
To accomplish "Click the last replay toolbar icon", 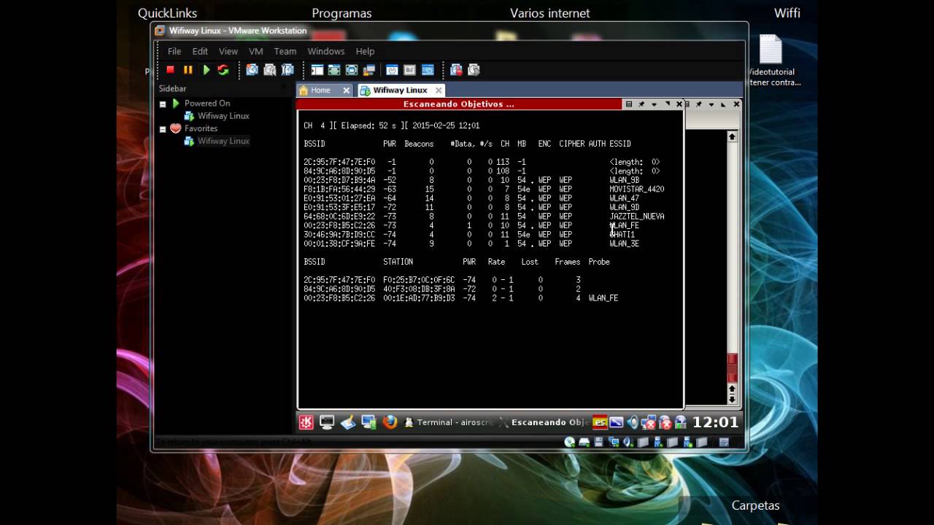I will pyautogui.click(x=474, y=70).
